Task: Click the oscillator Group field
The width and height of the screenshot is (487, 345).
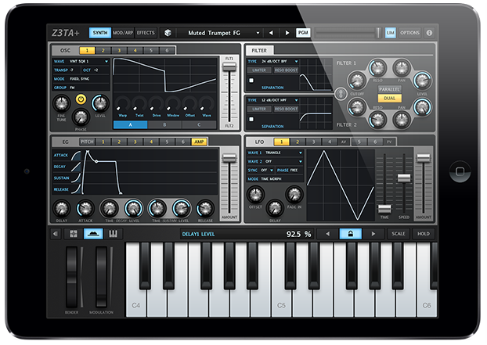Action: [x=81, y=88]
